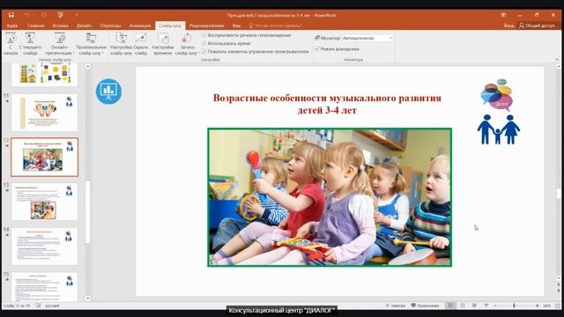Start Slide Show view from status bar

click(x=486, y=306)
